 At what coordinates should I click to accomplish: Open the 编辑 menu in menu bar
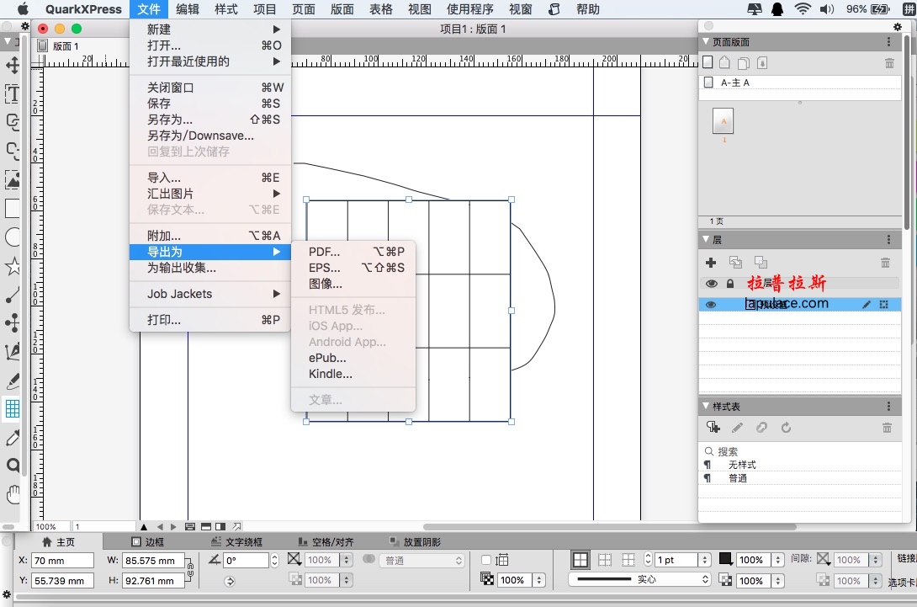point(187,8)
